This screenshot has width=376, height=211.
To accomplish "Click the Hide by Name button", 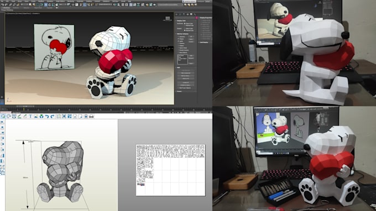I will (186, 75).
